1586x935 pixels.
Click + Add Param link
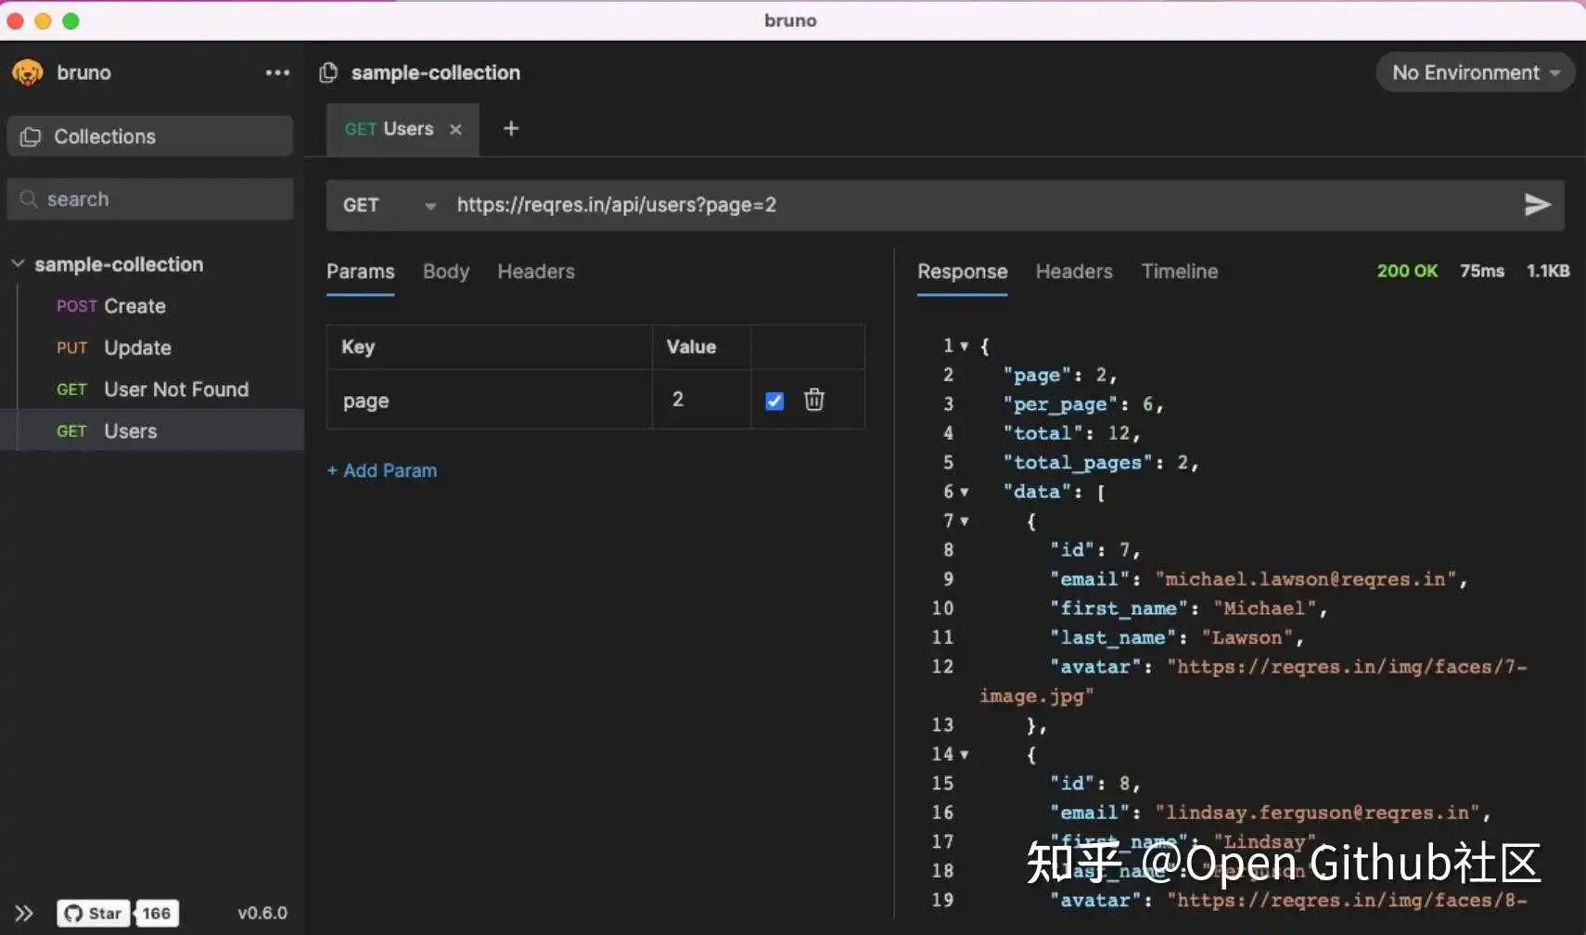[x=382, y=470]
